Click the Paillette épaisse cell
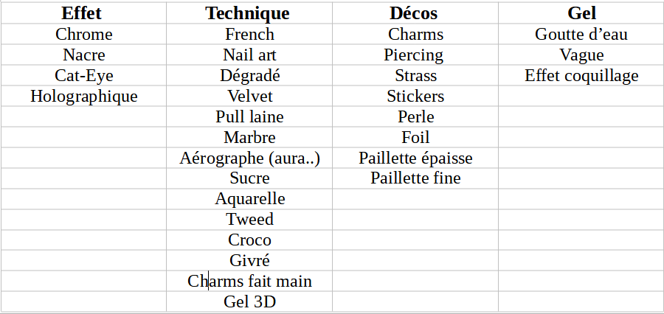This screenshot has width=664, height=314. coord(415,158)
